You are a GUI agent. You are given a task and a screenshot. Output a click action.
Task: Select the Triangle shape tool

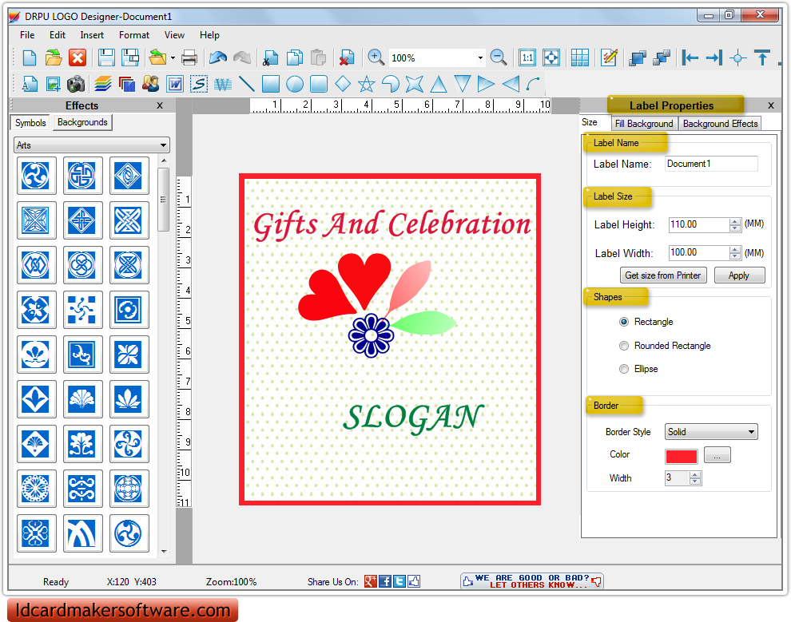coord(440,83)
